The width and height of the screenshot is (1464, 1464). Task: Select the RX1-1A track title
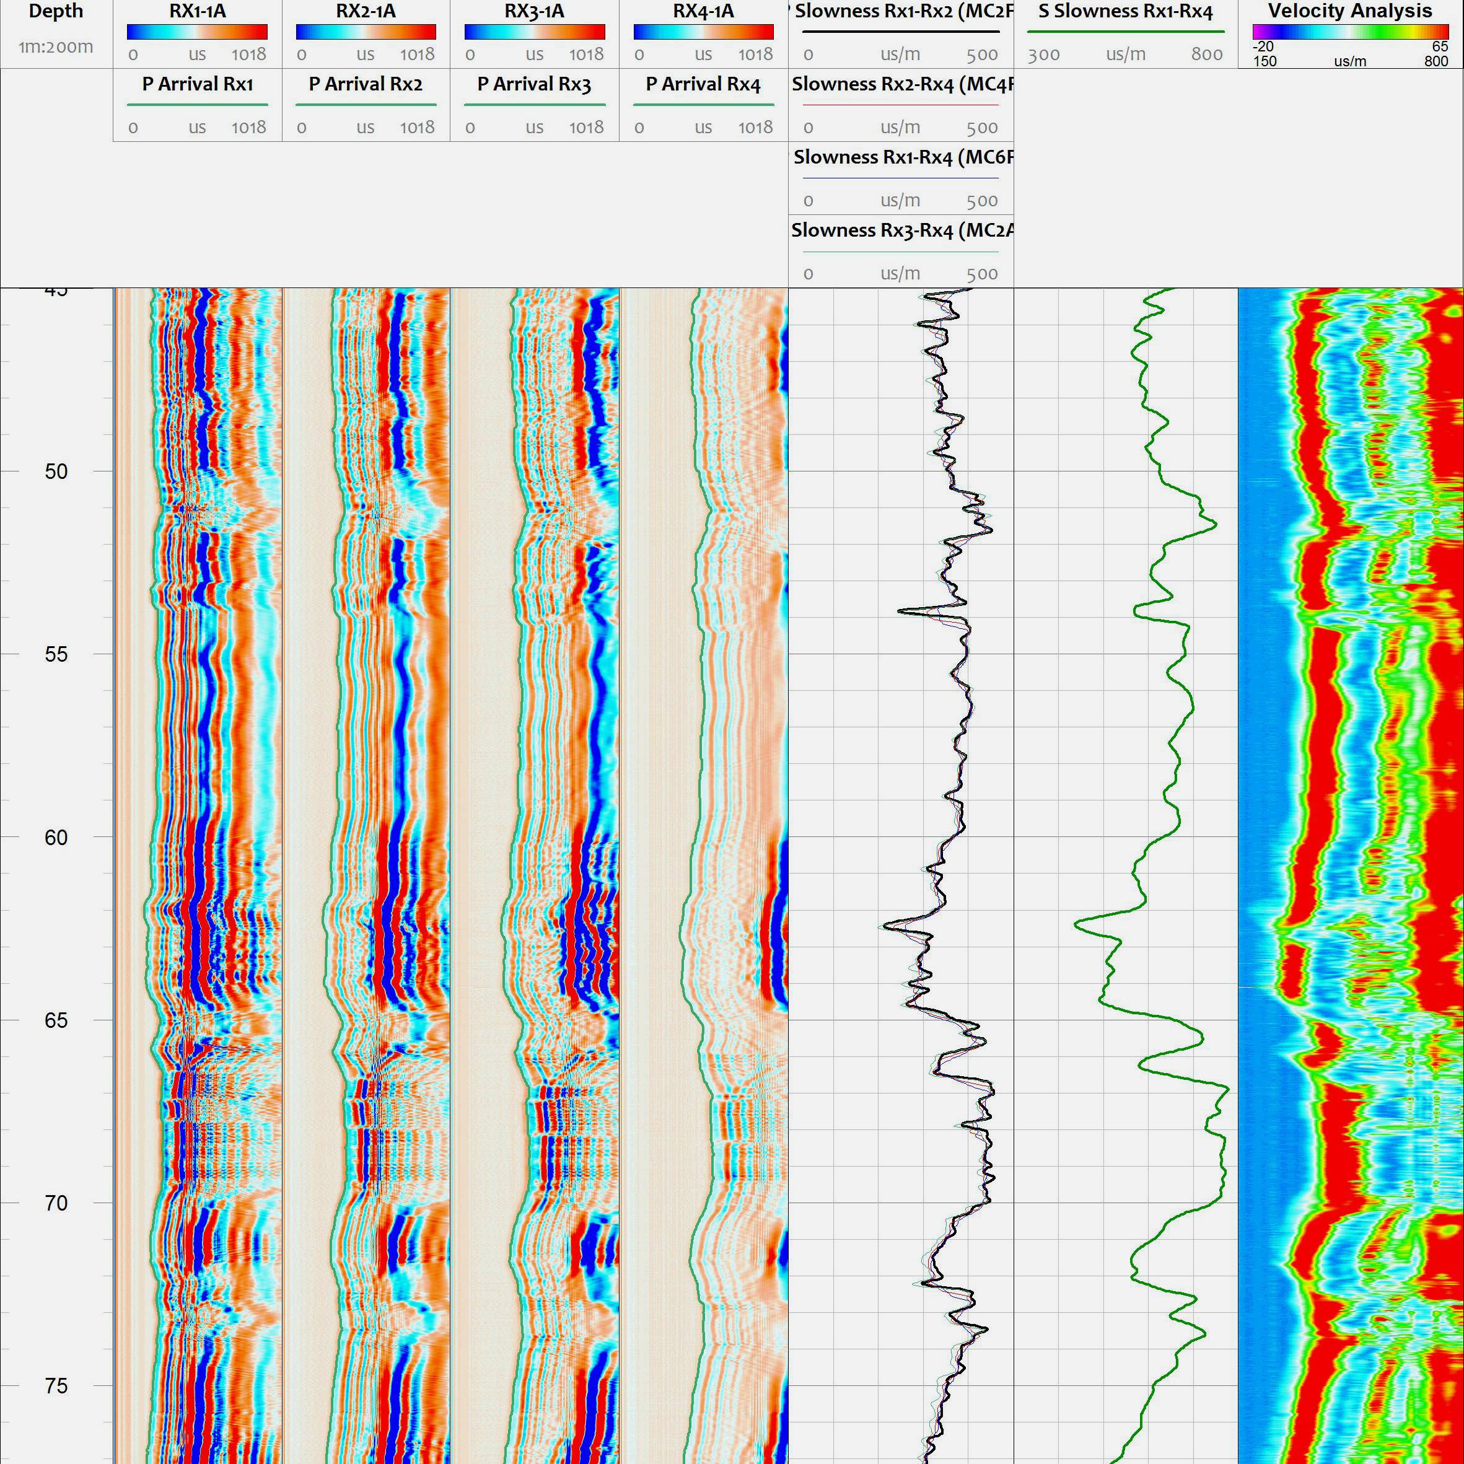(x=196, y=11)
